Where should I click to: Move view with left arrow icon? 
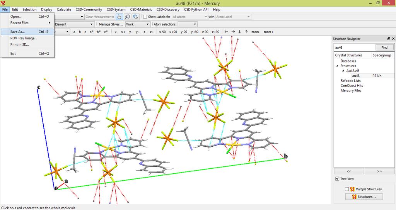coord(226,32)
